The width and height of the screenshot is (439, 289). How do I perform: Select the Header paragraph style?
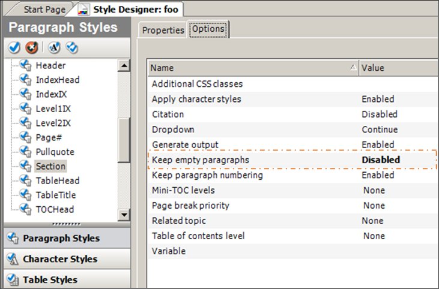(50, 65)
